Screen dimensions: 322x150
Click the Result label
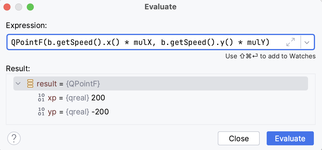[x=18, y=69]
